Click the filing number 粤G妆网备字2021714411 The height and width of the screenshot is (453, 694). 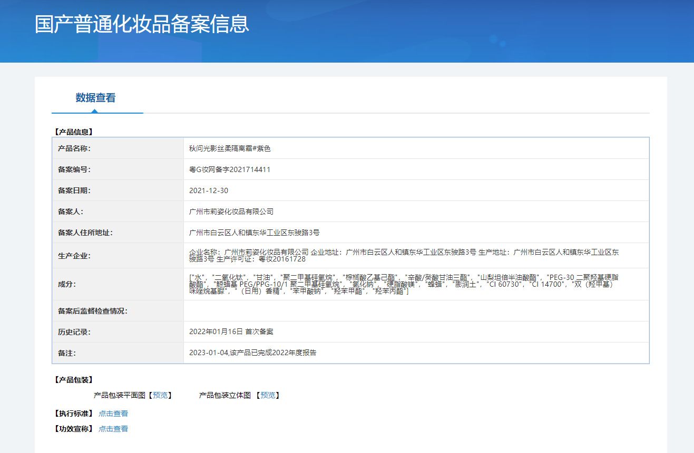click(230, 169)
